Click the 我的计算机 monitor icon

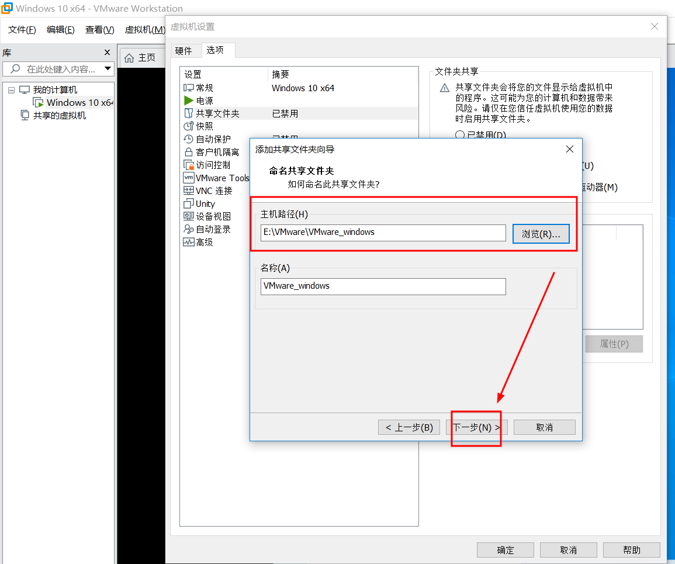point(25,90)
